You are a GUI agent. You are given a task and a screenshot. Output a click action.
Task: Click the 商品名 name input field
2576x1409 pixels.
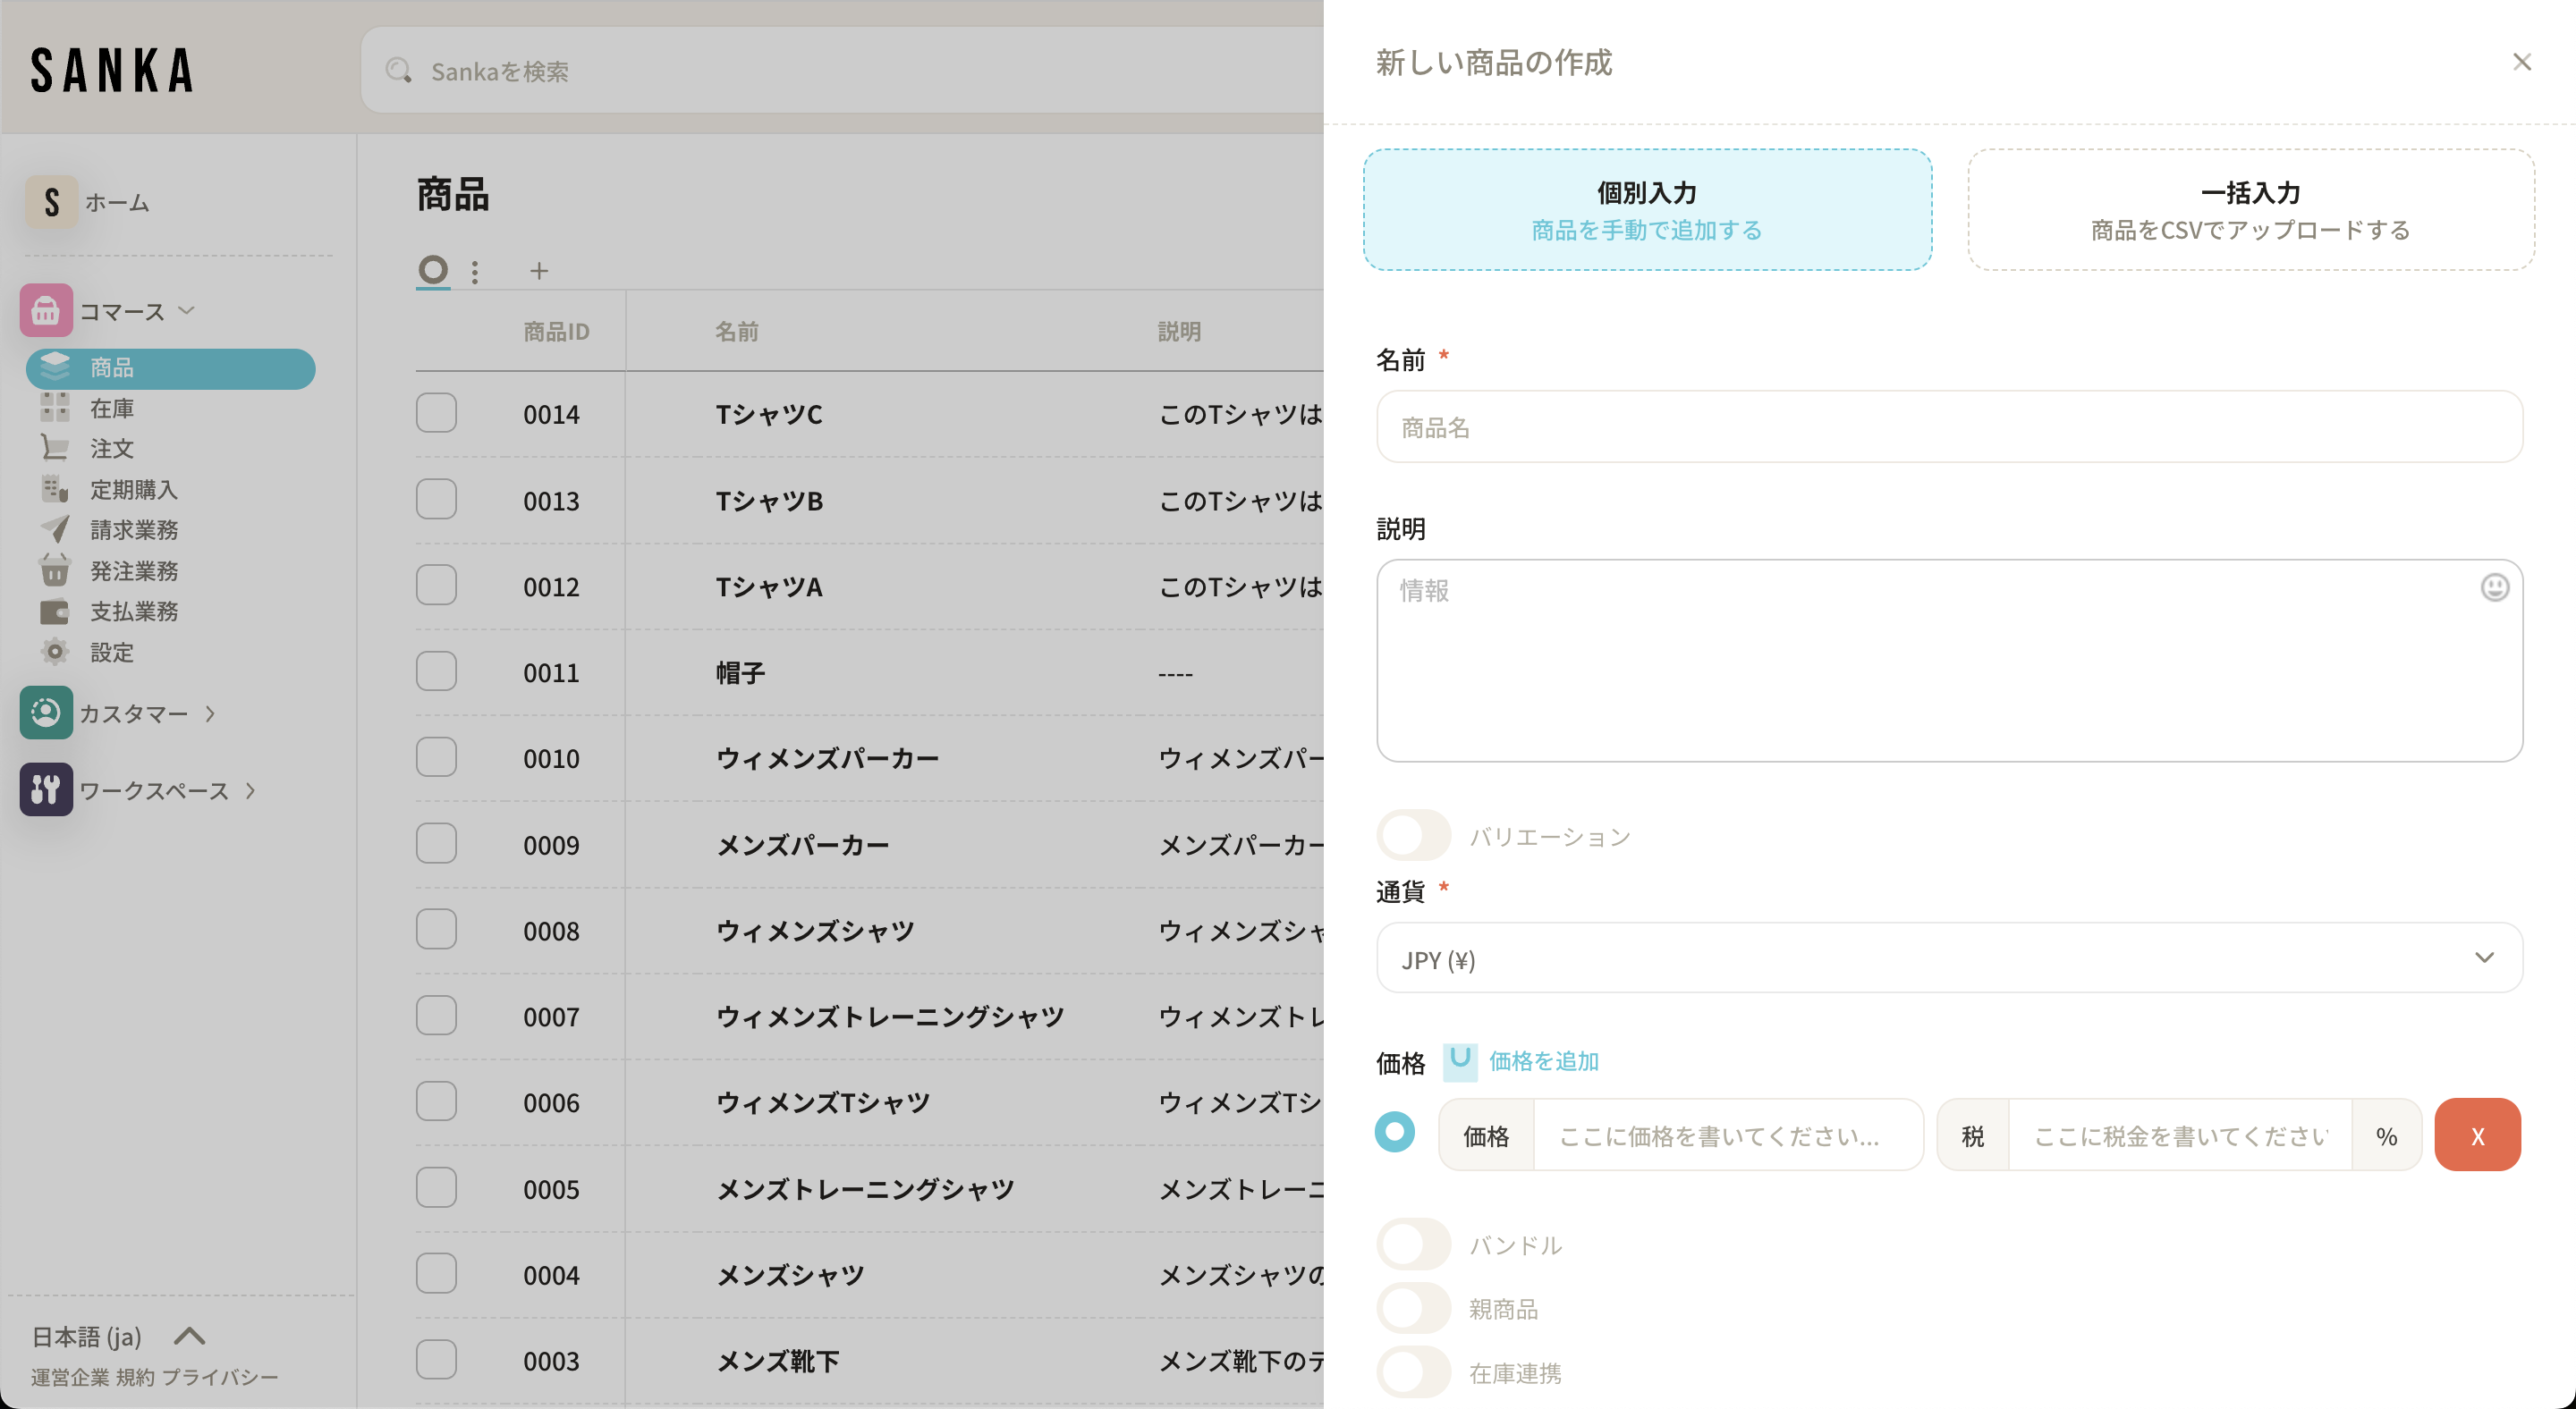pyautogui.click(x=1949, y=426)
